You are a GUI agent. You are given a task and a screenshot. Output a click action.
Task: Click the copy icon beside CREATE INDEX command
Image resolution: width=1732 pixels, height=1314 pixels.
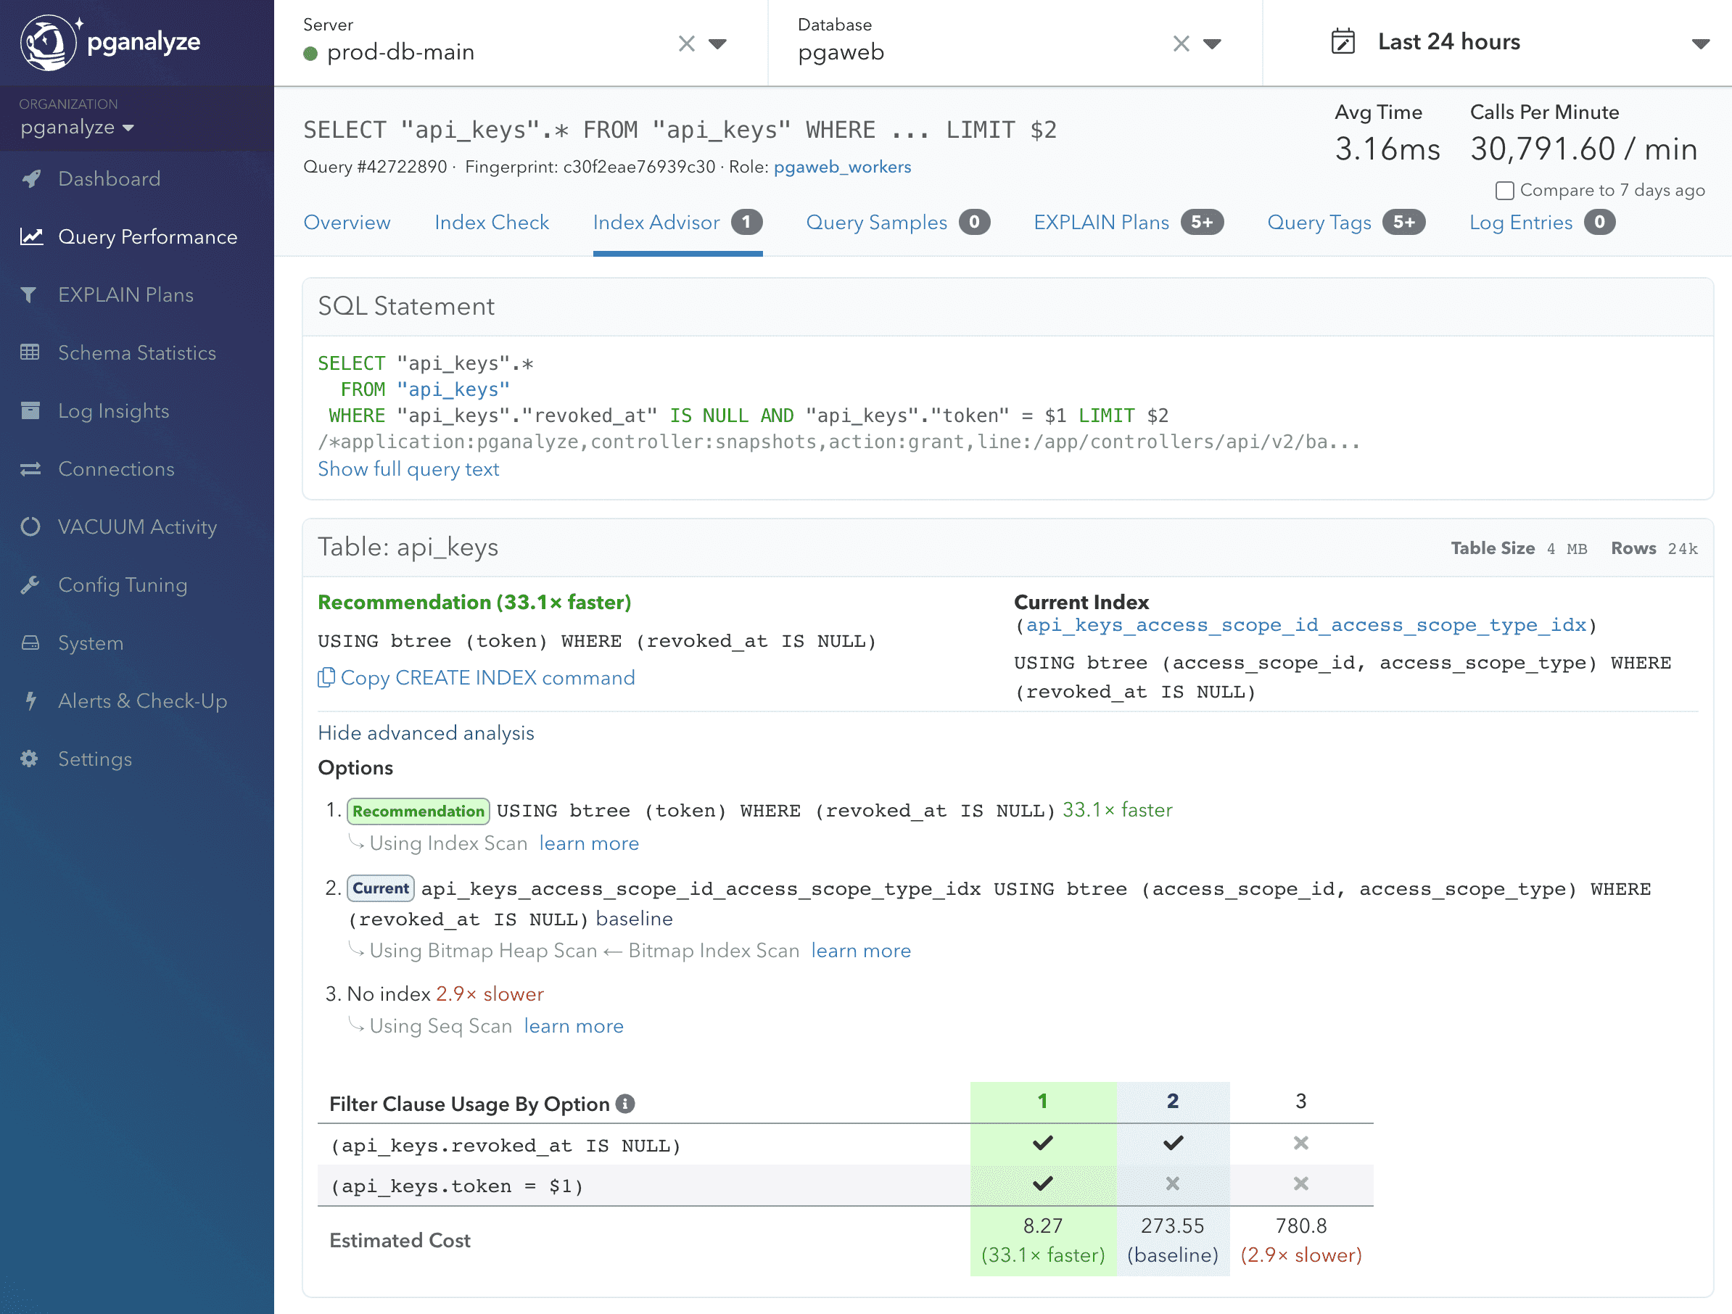326,677
